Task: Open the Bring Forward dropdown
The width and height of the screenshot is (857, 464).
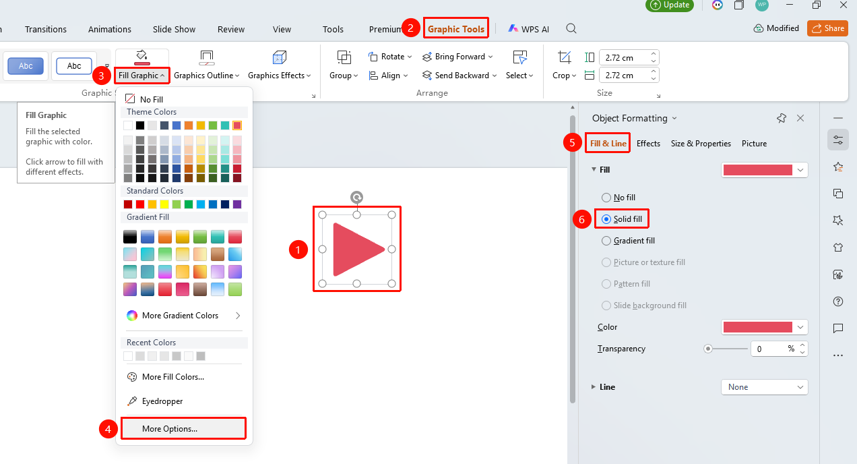Action: [458, 57]
